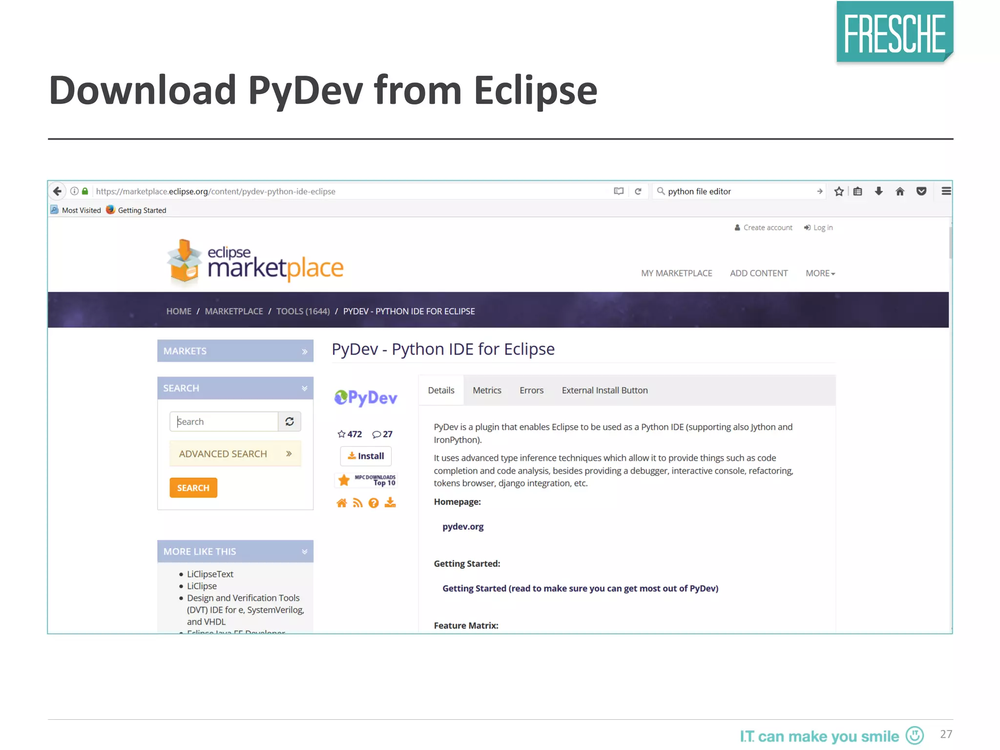The height and width of the screenshot is (750, 1000).
Task: Click the search go arrow
Action: pos(819,191)
